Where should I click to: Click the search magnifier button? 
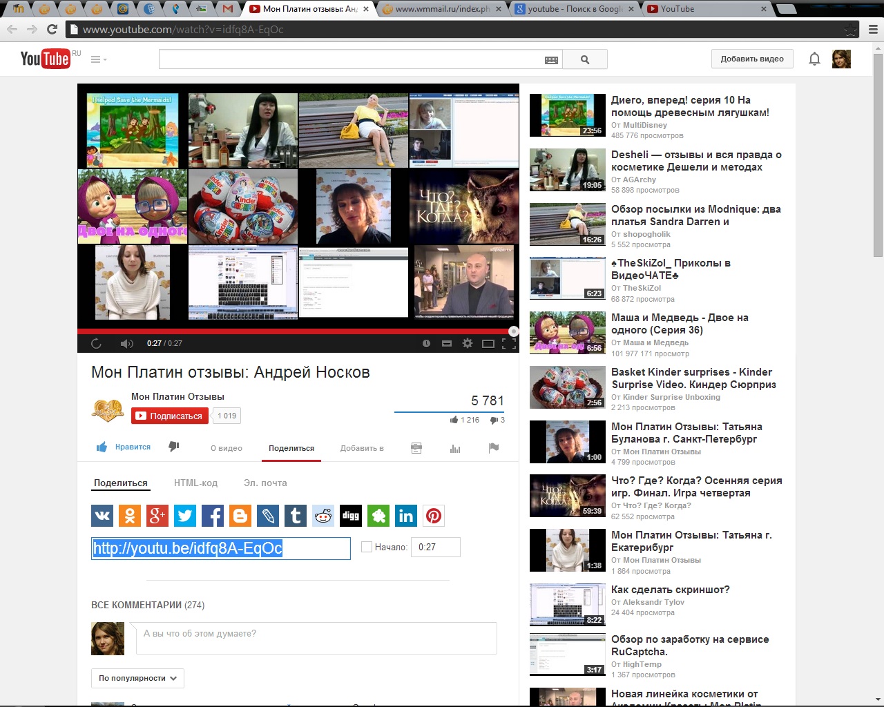pos(585,59)
